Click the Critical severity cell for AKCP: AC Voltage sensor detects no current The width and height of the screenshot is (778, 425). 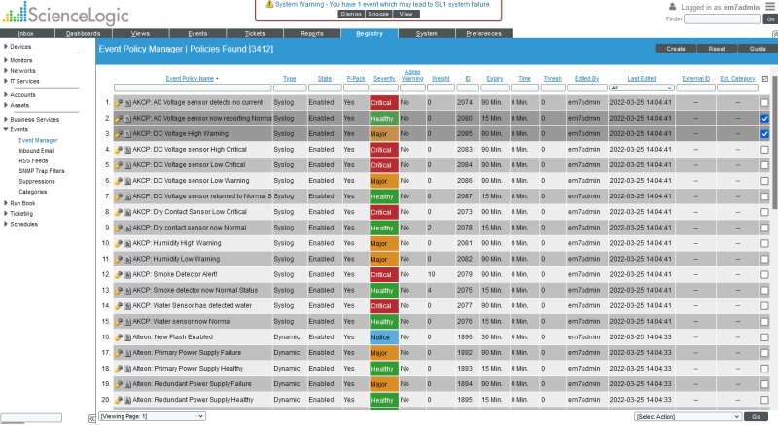384,103
